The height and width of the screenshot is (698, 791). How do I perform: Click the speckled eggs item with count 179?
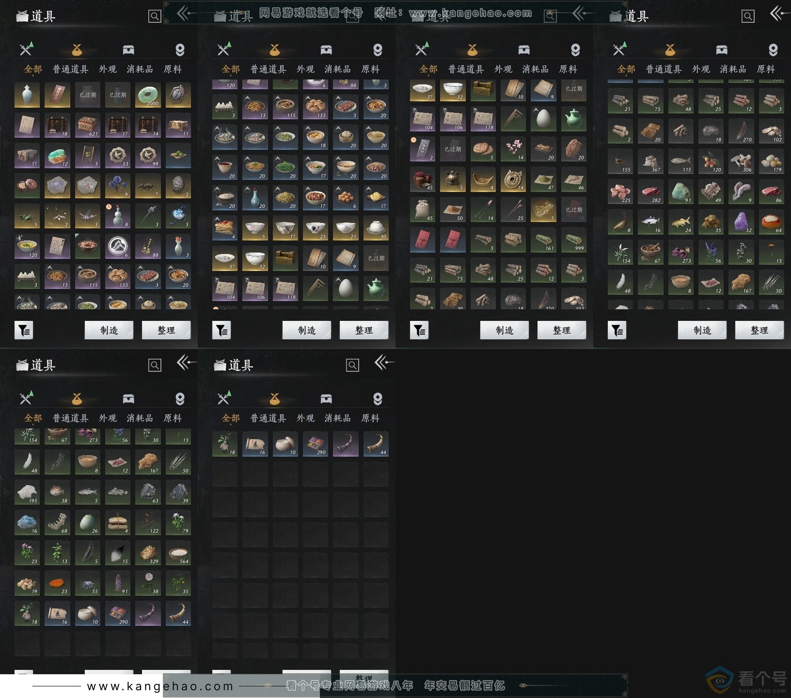point(771,161)
